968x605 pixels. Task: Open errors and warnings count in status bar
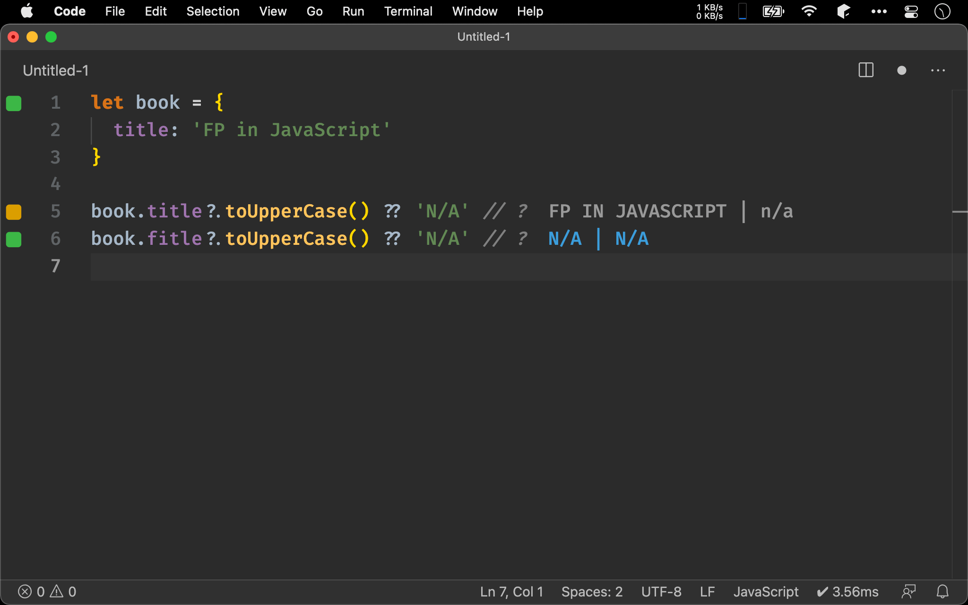[x=47, y=591]
